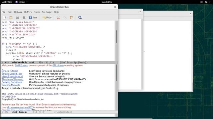Open the system menu arrow in top bar
213x119 pixels.
tap(210, 2)
